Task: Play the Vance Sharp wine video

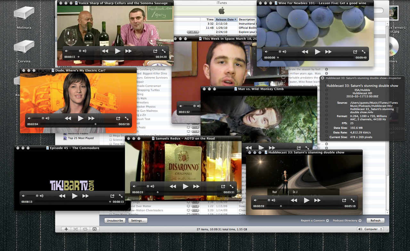Action: (x=118, y=51)
